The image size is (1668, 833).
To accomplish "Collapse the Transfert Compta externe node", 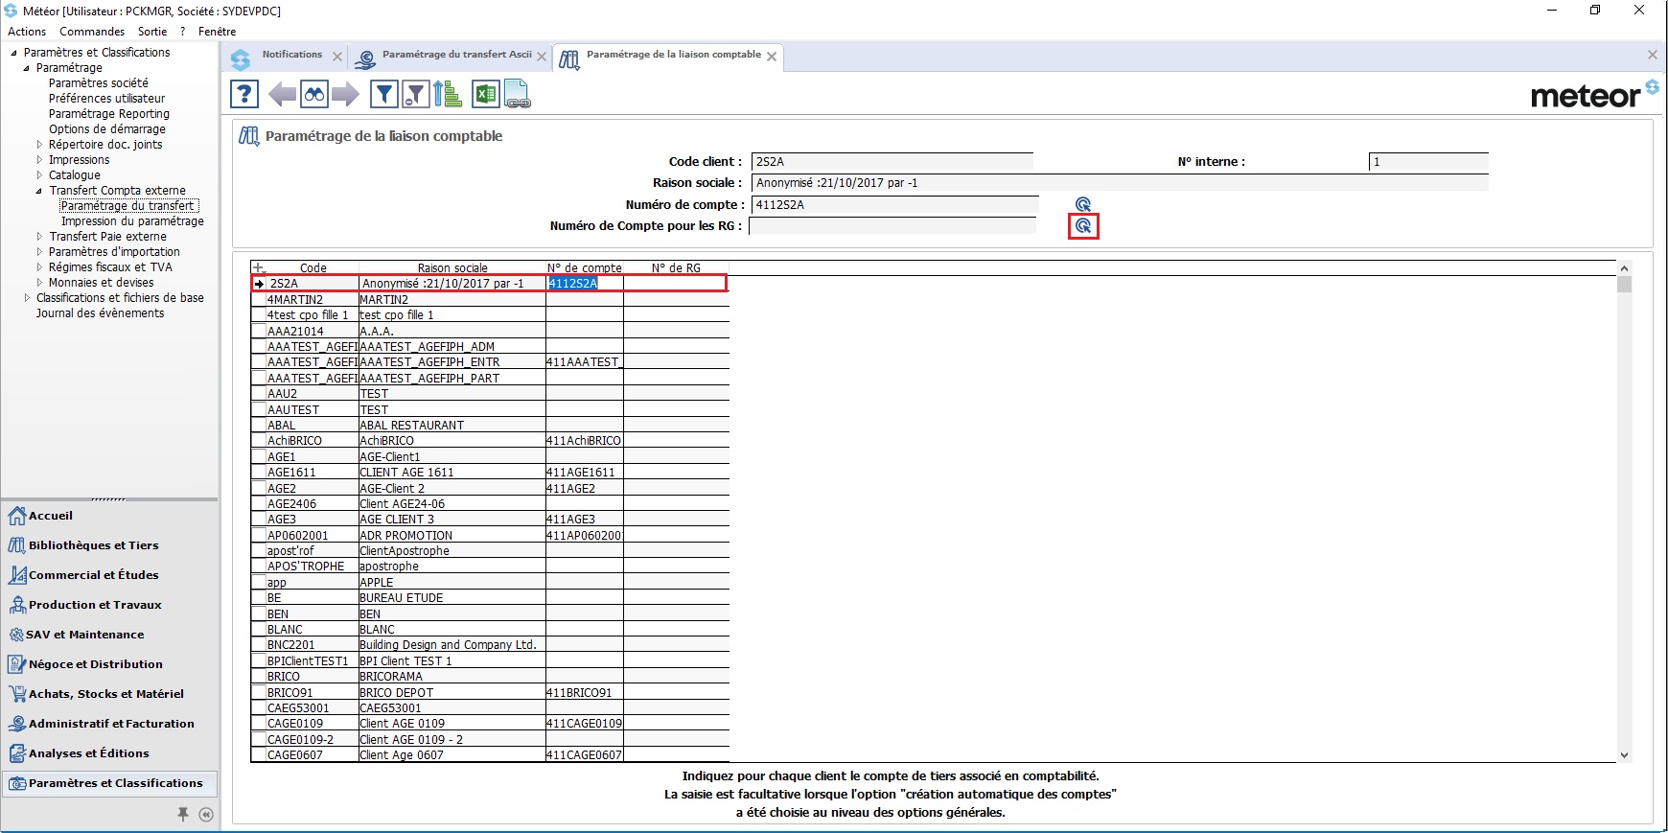I will [x=39, y=191].
